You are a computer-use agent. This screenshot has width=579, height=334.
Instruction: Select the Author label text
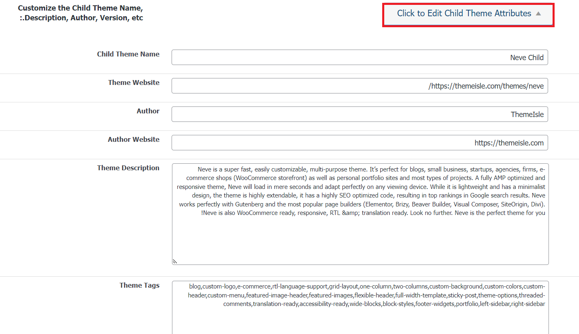click(148, 111)
